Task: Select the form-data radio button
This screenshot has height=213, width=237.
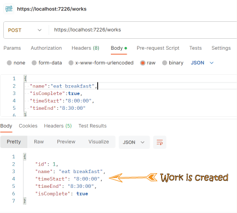Action: click(34, 63)
